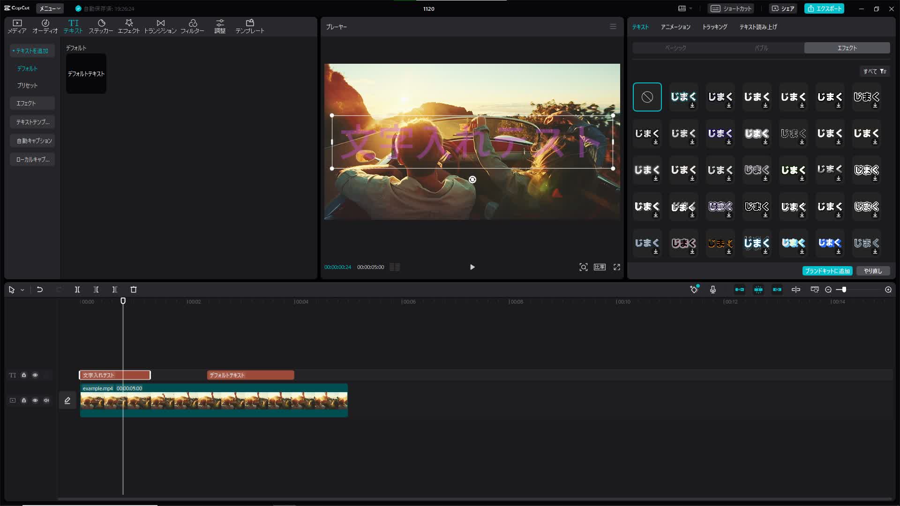Viewport: 900px width, 506px height.
Task: Toggle main track magnet snapping
Action: pos(740,290)
